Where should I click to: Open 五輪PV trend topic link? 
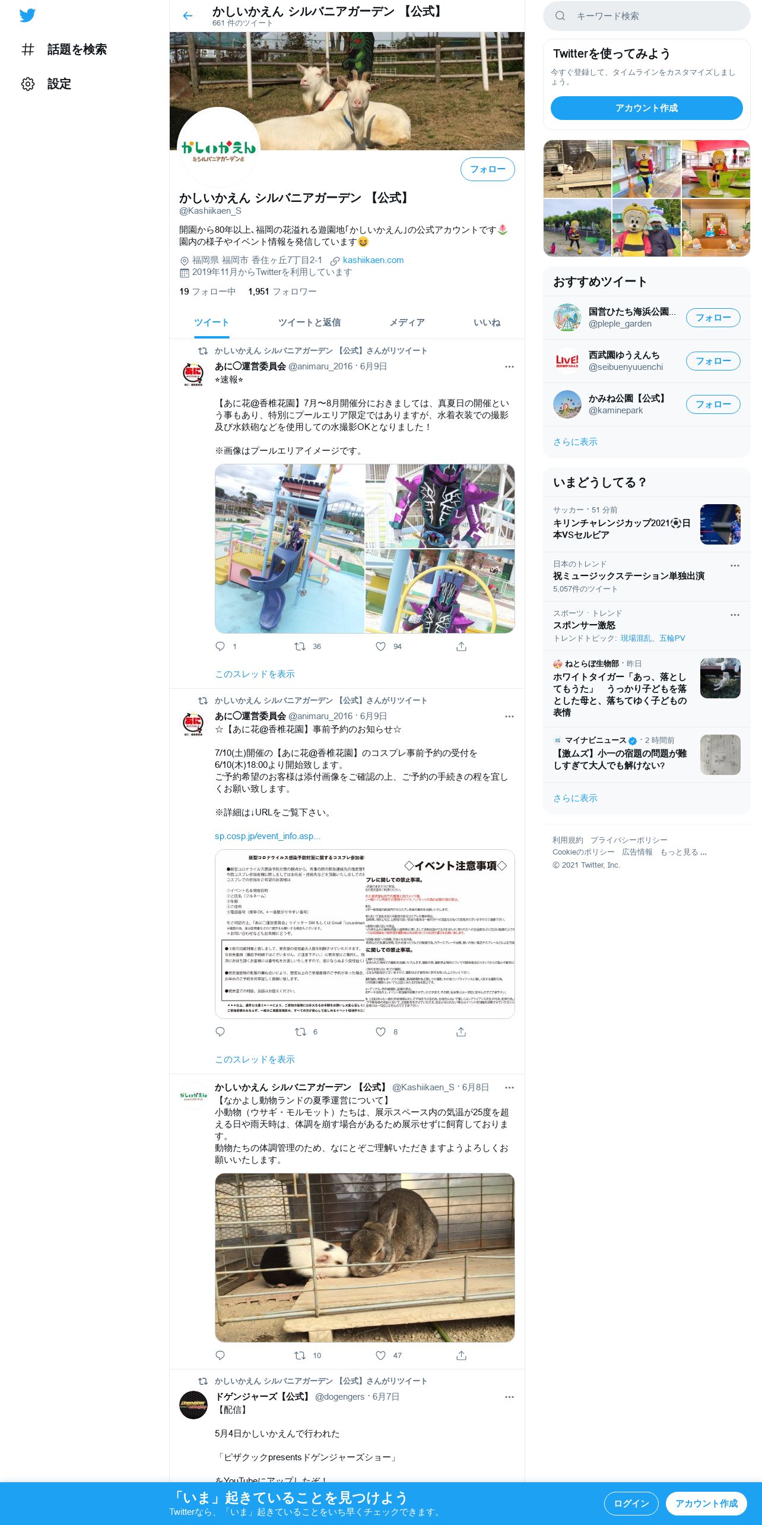(672, 638)
